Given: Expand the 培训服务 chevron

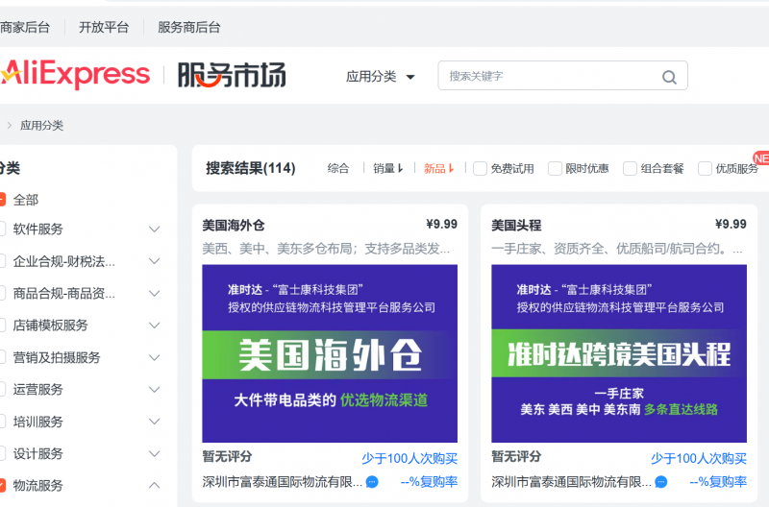Looking at the screenshot, I should pyautogui.click(x=154, y=422).
